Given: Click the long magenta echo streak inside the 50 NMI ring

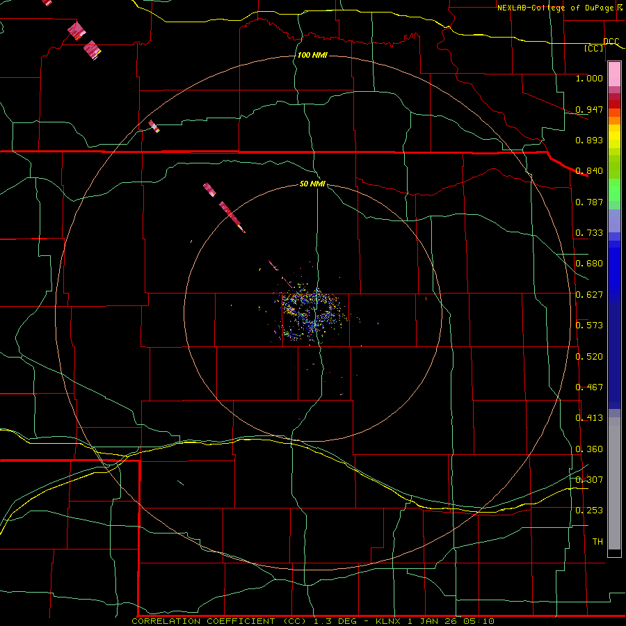Looking at the screenshot, I should click(232, 216).
